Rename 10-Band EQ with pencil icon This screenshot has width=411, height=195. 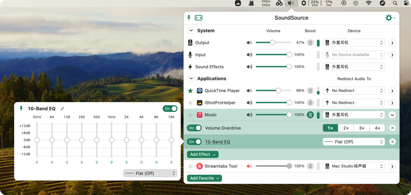pyautogui.click(x=62, y=109)
